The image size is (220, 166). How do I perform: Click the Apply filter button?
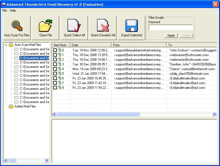[x=171, y=35]
